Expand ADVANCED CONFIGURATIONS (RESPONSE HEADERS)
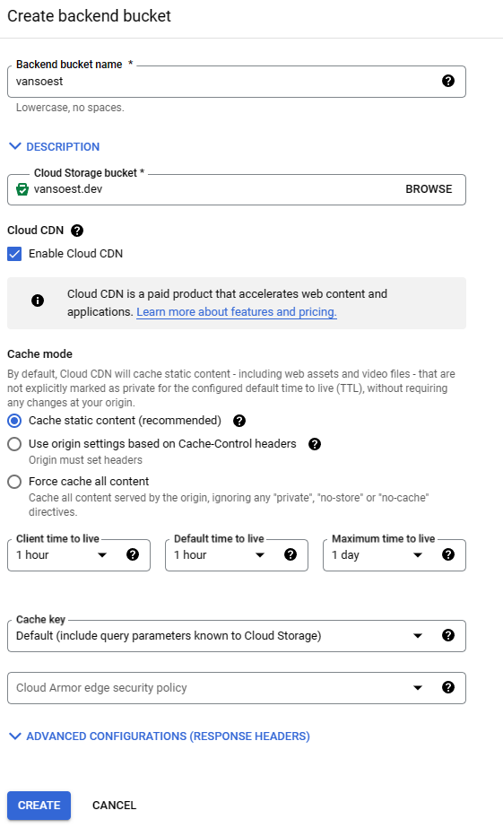 (160, 736)
